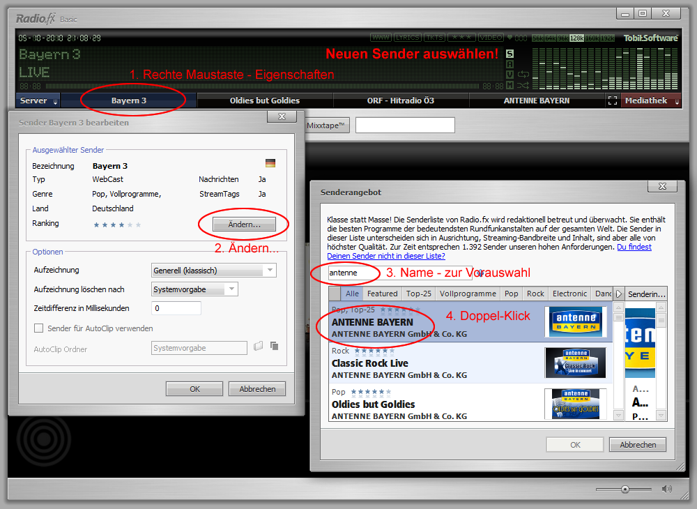Toggle the repeat loop icon
The image size is (697, 509).
[523, 75]
